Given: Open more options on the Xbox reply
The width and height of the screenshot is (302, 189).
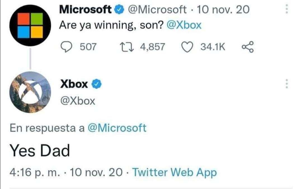Looking at the screenshot, I should 286,84.
